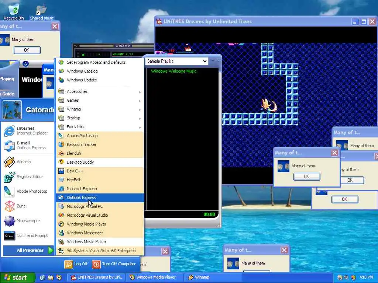Screen dimensions: 378x283
Task: Launch Desktop Buddy
Action: [x=100, y=162]
